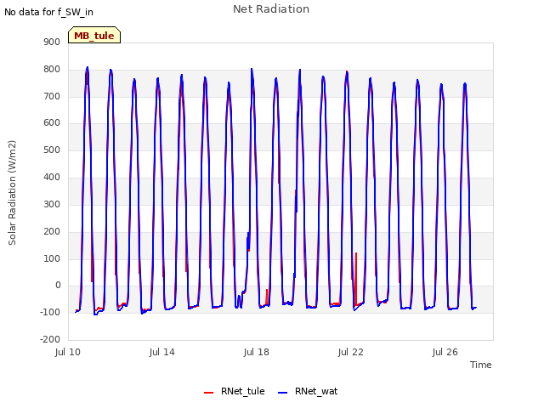This screenshot has width=544, height=408.
Task: Click the Time axis label
Action: point(480,365)
